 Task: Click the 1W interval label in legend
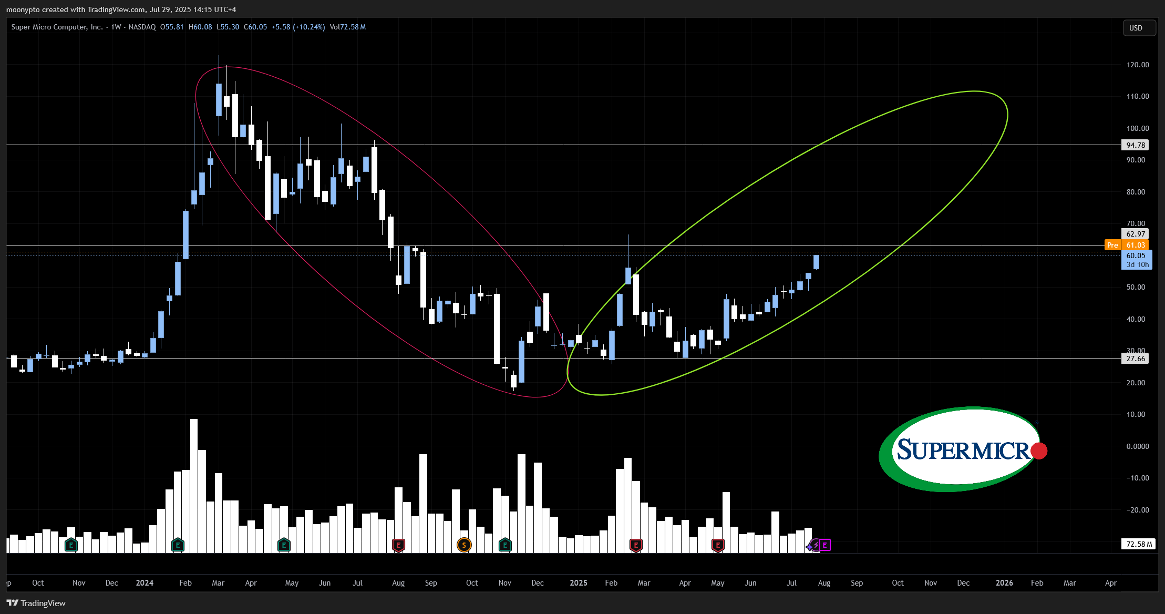(x=116, y=27)
